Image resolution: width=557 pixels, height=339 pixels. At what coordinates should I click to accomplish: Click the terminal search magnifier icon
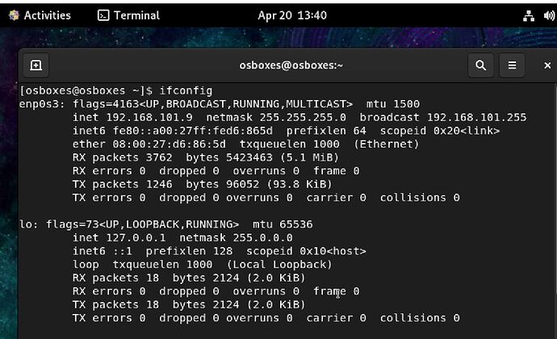click(x=481, y=66)
